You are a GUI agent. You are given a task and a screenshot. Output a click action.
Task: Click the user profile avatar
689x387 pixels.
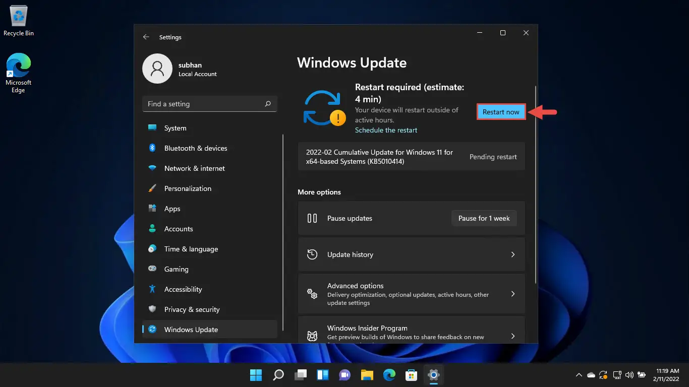(x=157, y=69)
